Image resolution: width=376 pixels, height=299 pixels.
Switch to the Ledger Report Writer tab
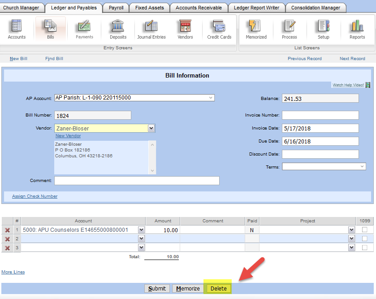pos(256,8)
